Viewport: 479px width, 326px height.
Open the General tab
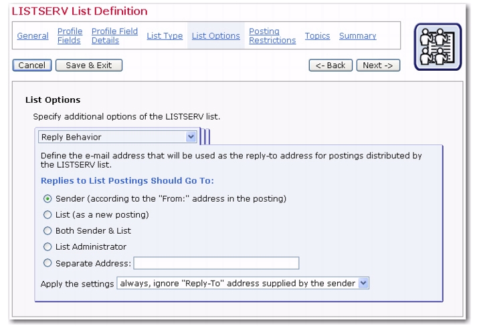33,35
